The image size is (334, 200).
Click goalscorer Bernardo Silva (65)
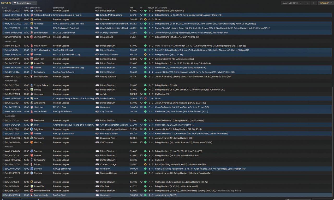click(221, 76)
